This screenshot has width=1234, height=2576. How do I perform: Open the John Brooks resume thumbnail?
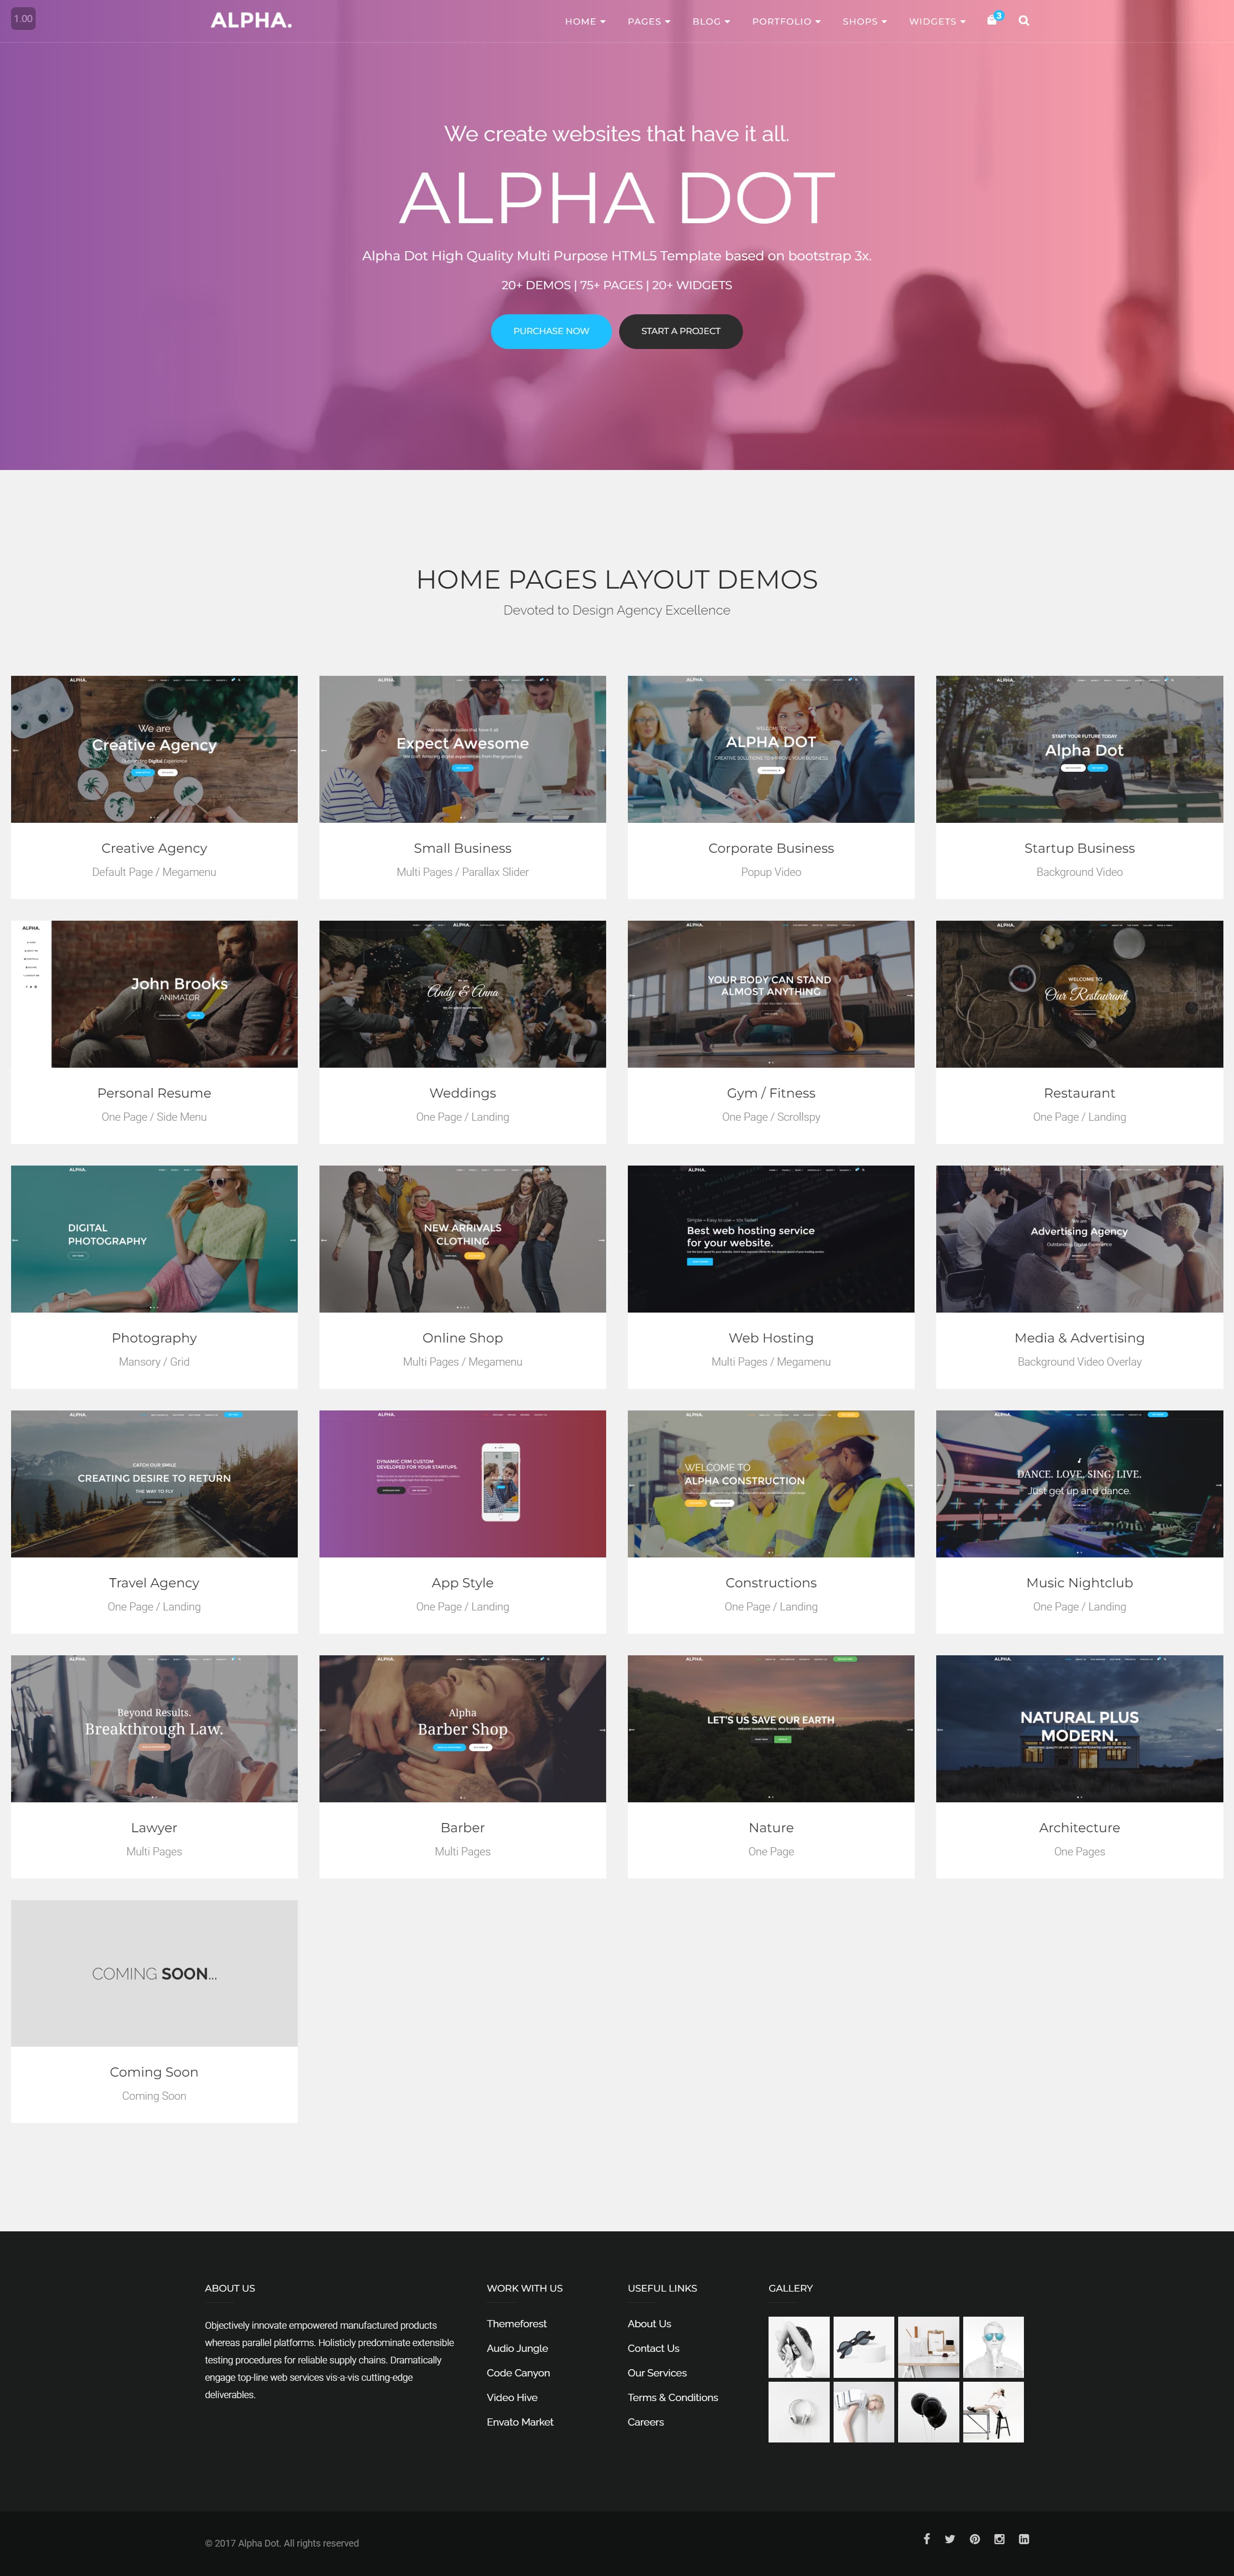(x=154, y=994)
